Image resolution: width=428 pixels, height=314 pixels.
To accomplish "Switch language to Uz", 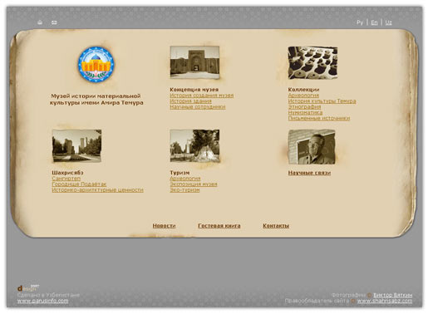I will pos(389,22).
